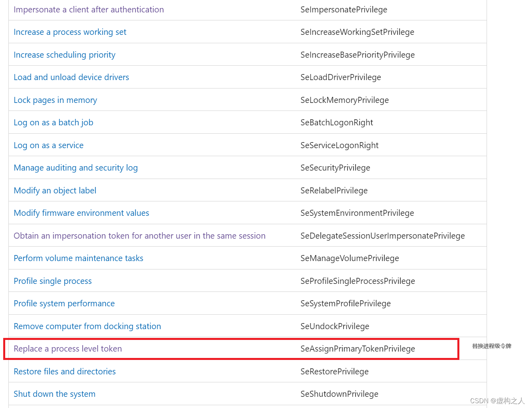Screen dimensions: 531x408
Task: Select the SeUndockPrivilege cell text
Action: coord(335,326)
